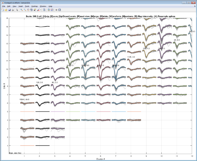Click the '241, 1.0' cluster label
This screenshot has height=161, width=197.
70,65
